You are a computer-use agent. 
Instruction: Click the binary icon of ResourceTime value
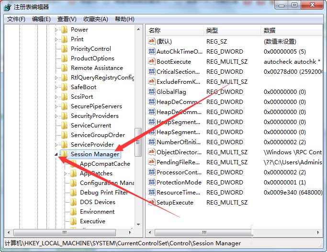(152, 192)
